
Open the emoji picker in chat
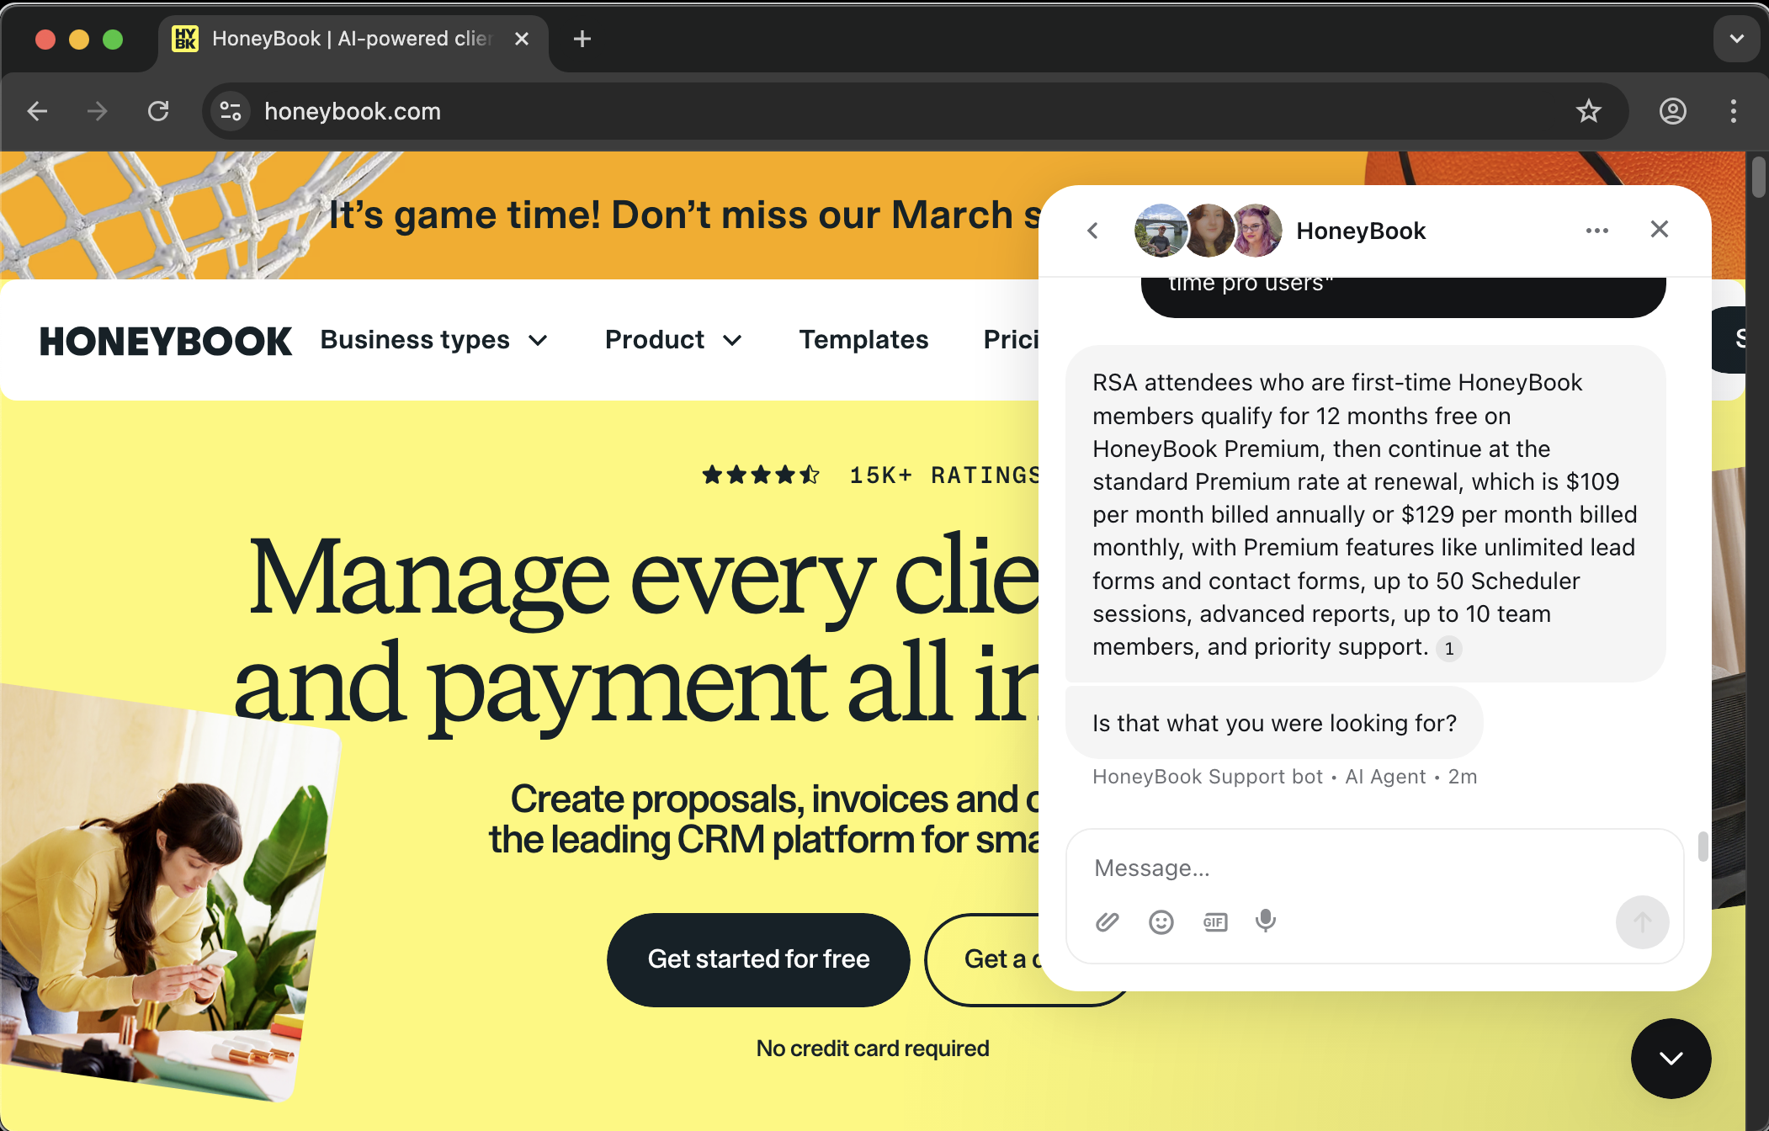[x=1161, y=922]
